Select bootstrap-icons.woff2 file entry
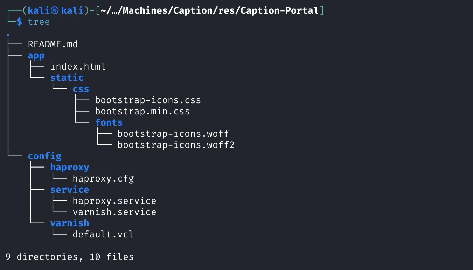 coord(176,145)
